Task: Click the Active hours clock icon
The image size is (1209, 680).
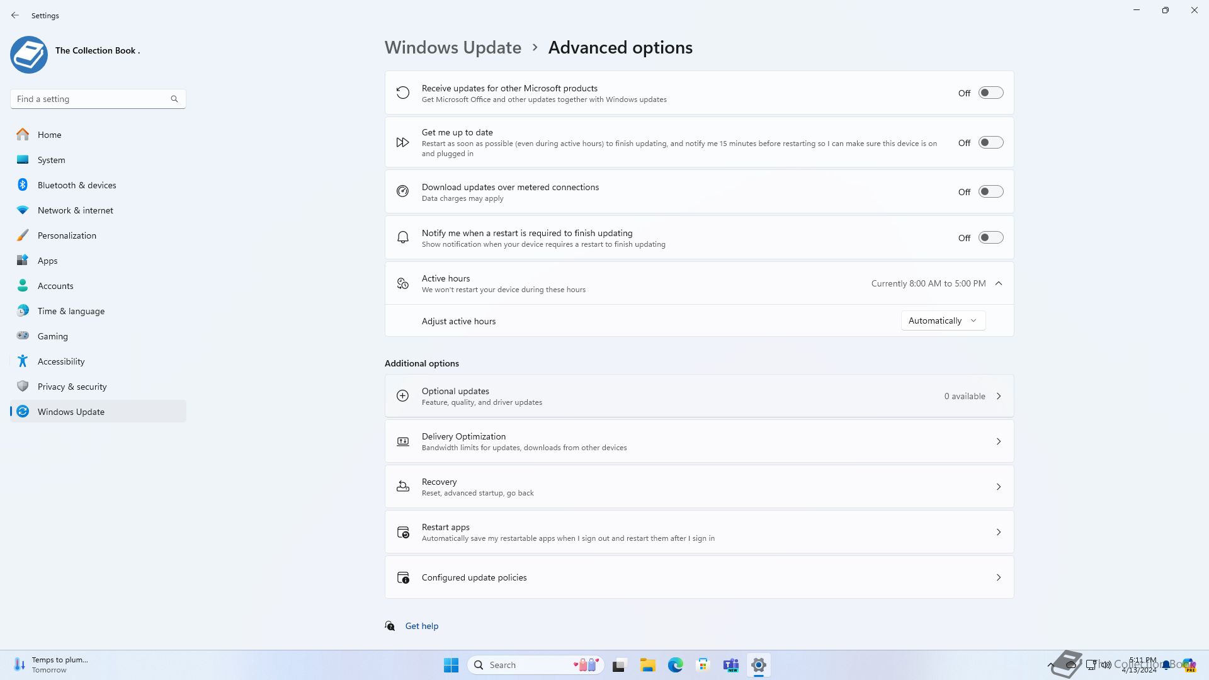Action: [402, 283]
